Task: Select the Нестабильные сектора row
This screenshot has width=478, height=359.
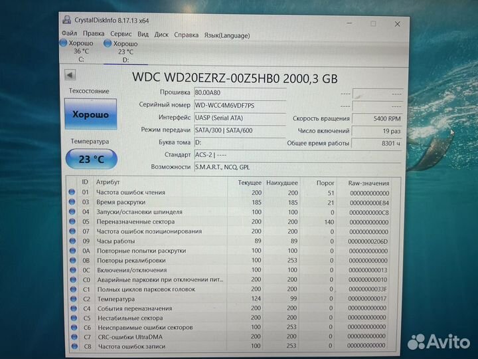Action: pyautogui.click(x=229, y=318)
